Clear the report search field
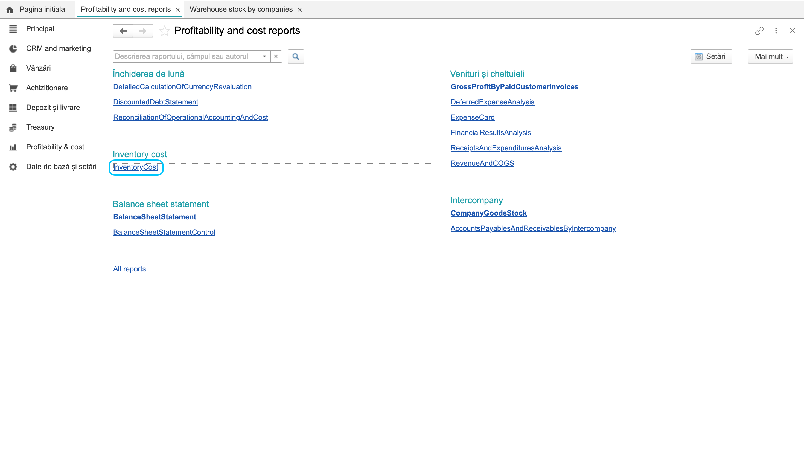Image resolution: width=804 pixels, height=459 pixels. click(276, 56)
